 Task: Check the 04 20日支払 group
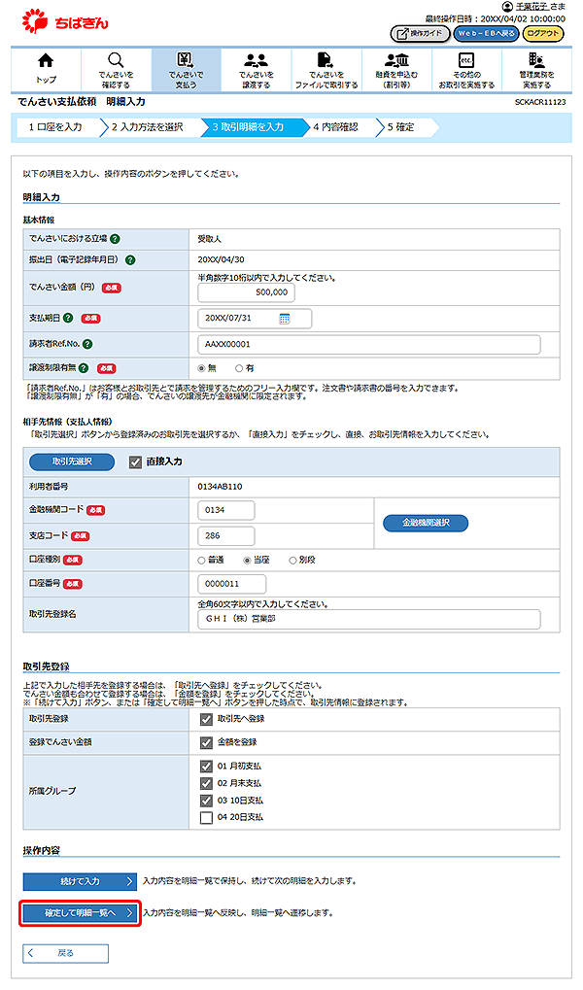click(x=205, y=818)
